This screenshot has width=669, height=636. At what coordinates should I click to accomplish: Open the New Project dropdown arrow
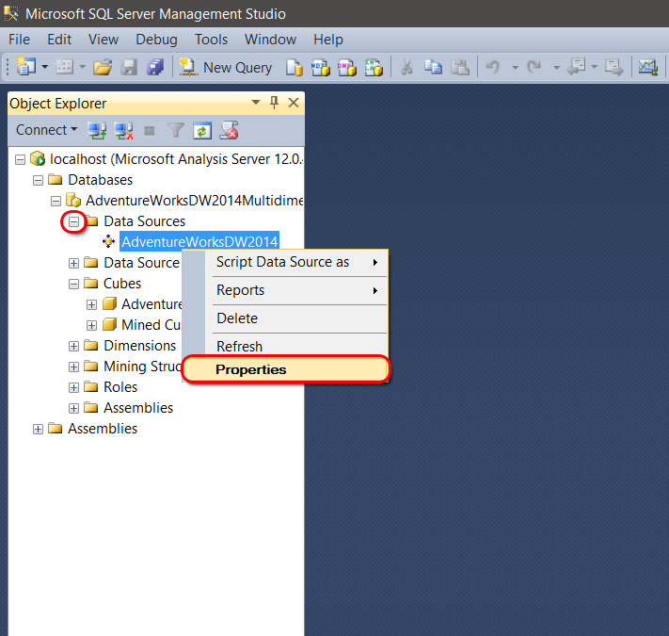45,67
